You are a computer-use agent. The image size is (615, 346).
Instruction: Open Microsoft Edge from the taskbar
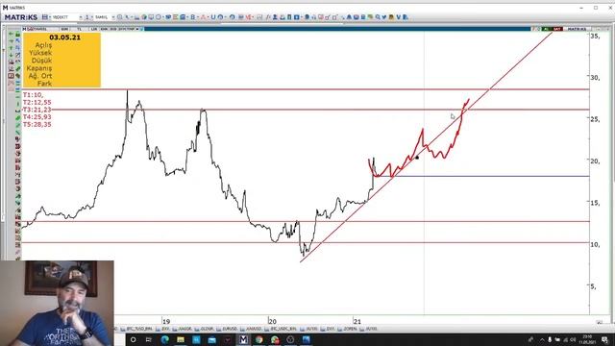pyautogui.click(x=164, y=339)
